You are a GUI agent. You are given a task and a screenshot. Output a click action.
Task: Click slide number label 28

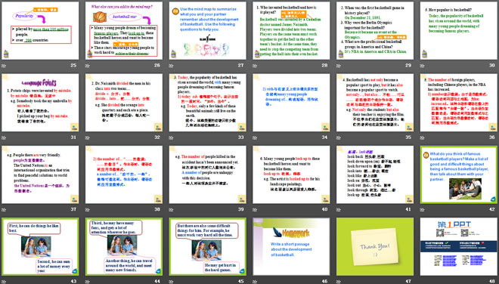tap(324, 65)
